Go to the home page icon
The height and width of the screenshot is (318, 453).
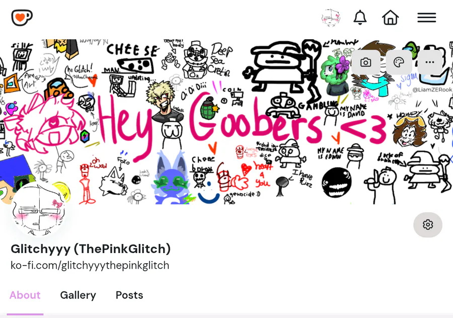click(390, 17)
